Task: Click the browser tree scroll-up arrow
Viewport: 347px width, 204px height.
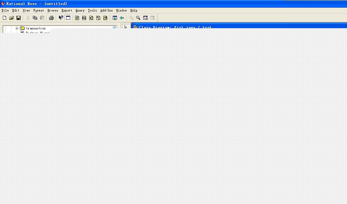Action: [x=114, y=27]
